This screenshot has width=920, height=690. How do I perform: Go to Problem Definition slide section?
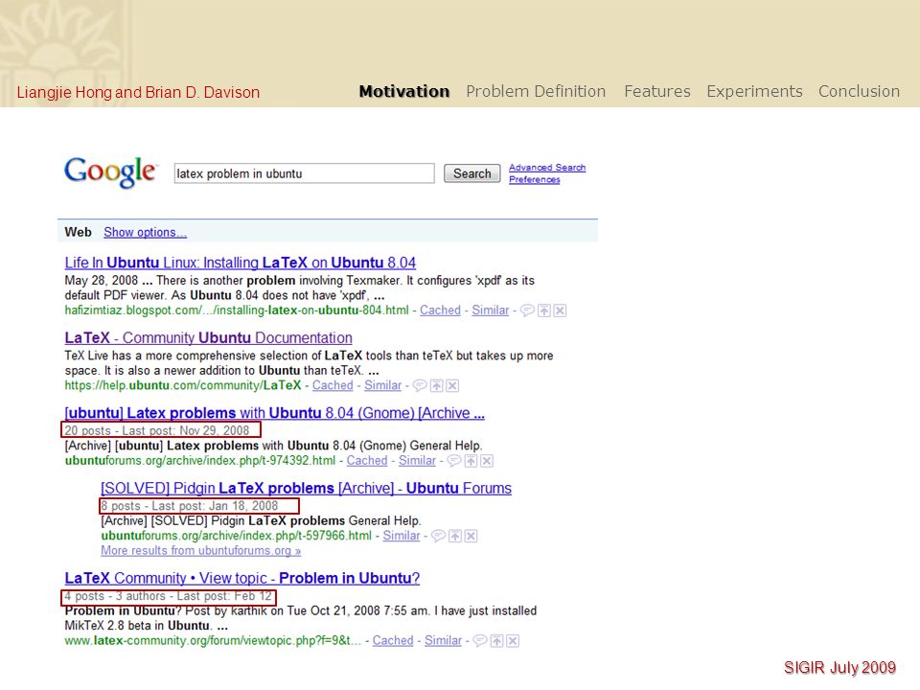tap(536, 92)
